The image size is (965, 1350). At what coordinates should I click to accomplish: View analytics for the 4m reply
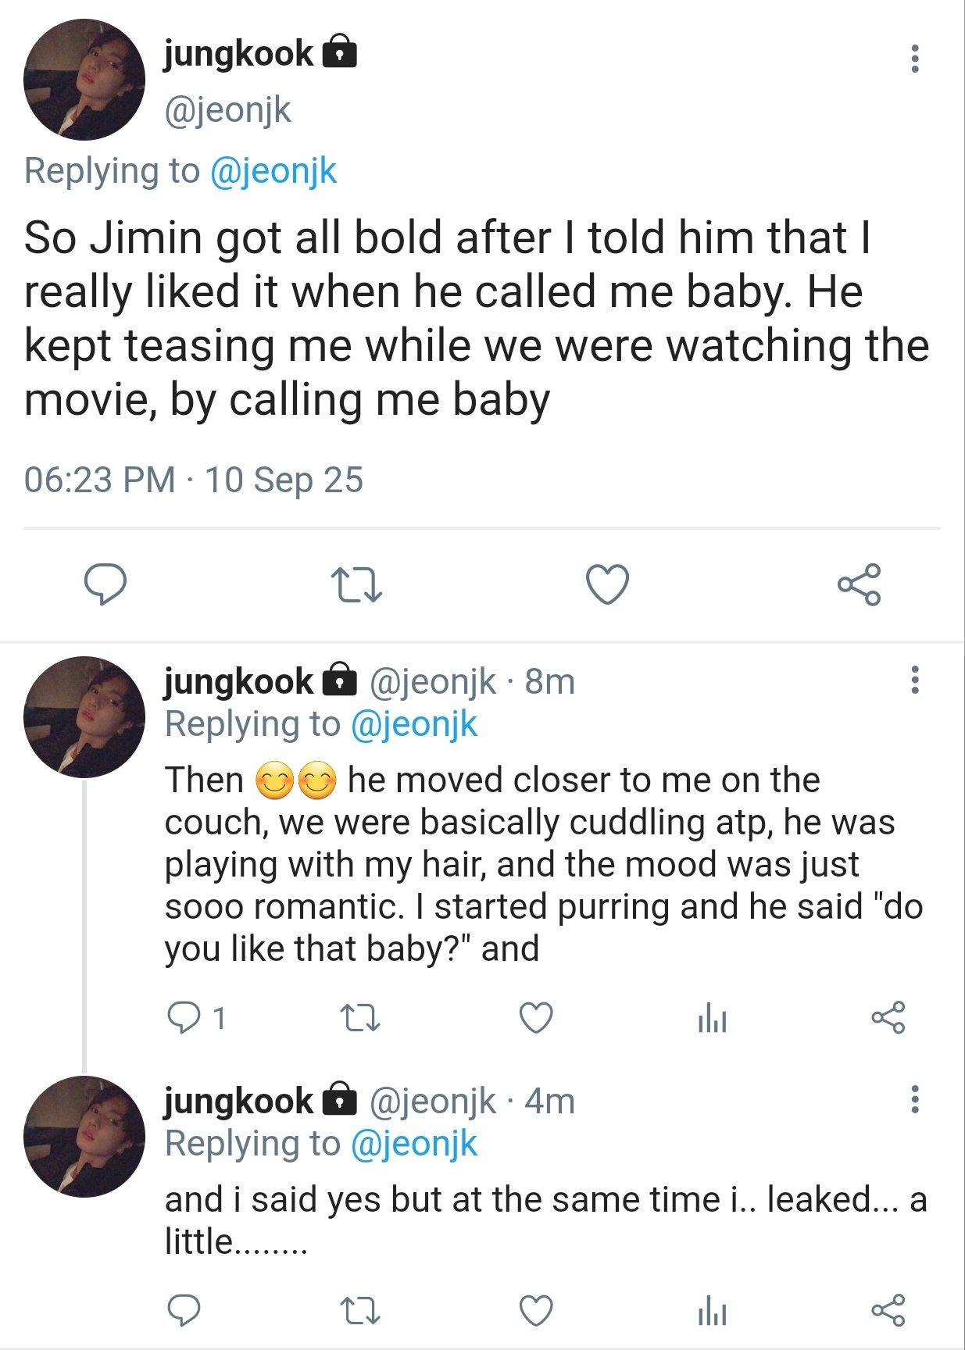click(712, 1310)
